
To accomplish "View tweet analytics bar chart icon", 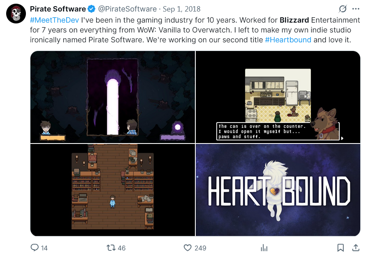I will coord(264,248).
